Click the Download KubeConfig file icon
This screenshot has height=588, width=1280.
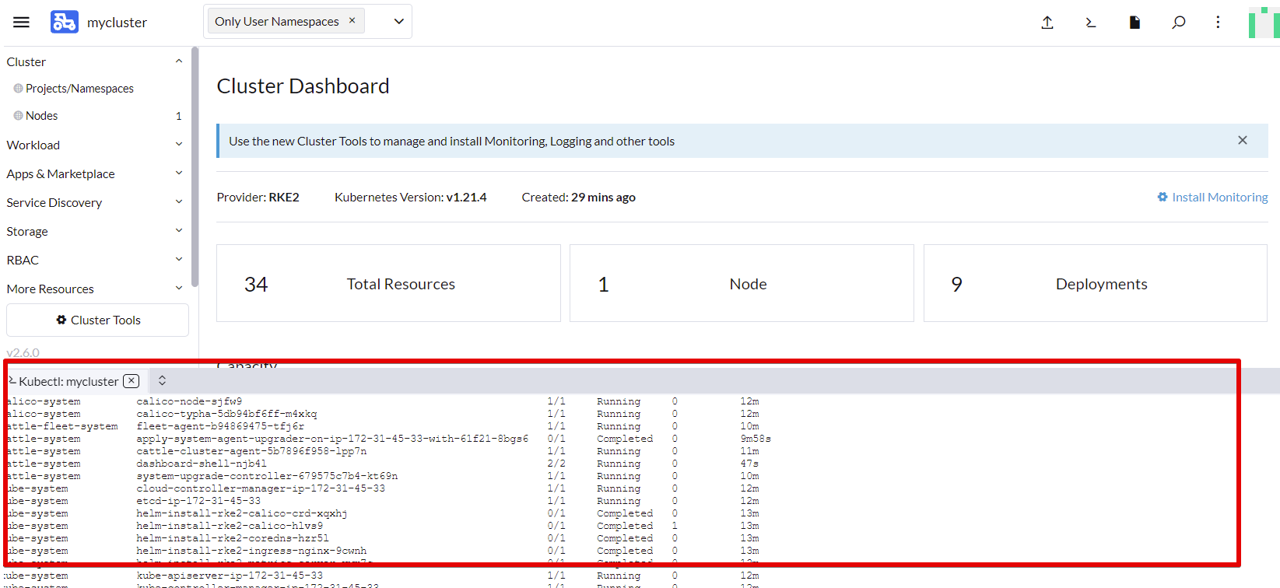click(1134, 23)
